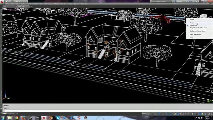Open the Parametric menu

(x=84, y=4)
